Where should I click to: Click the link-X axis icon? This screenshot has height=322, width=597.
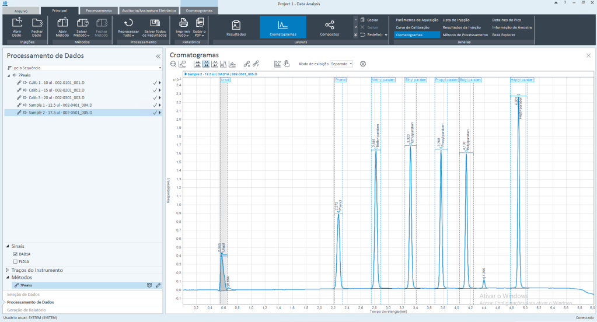click(x=247, y=64)
